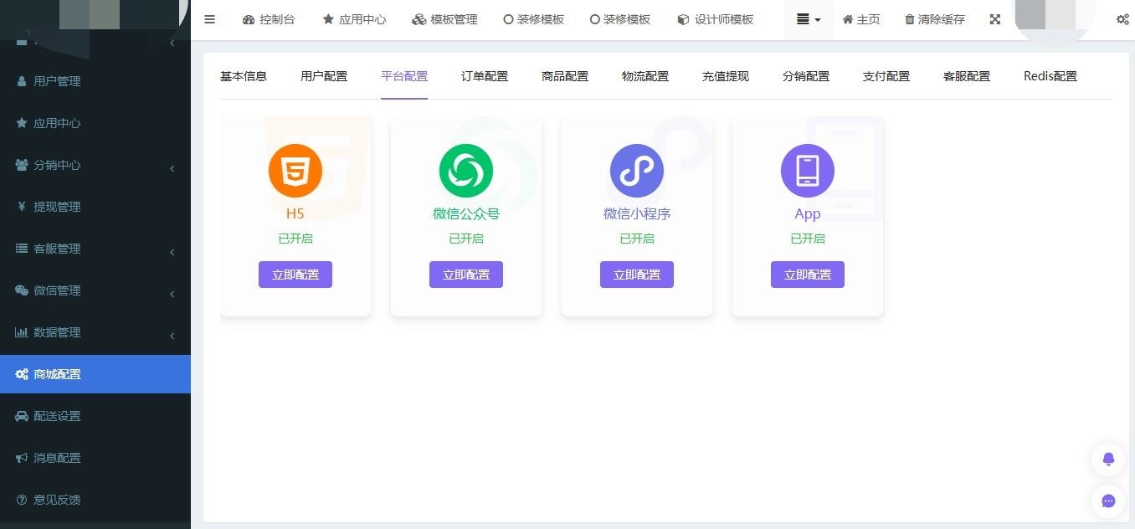The image size is (1135, 529).
Task: Click 已开启 status under H5
Action: tap(295, 239)
